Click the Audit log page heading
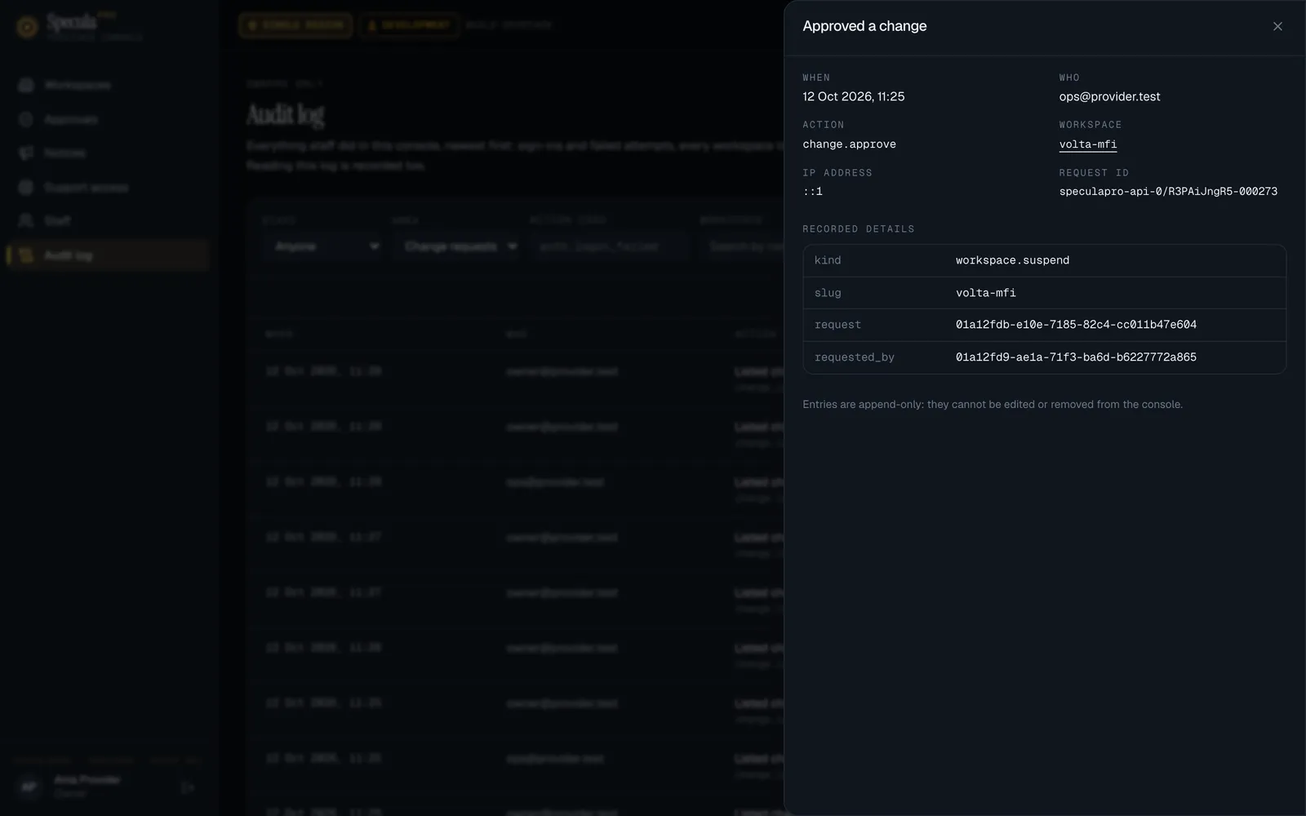The height and width of the screenshot is (816, 1306). (286, 114)
